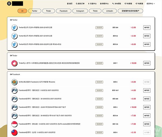Click the Twitter bird icon for the 500+ followers listing
This screenshot has width=162, height=137.
coord(14,44)
